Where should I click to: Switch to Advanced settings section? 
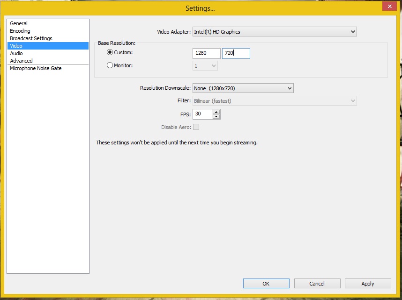point(21,61)
